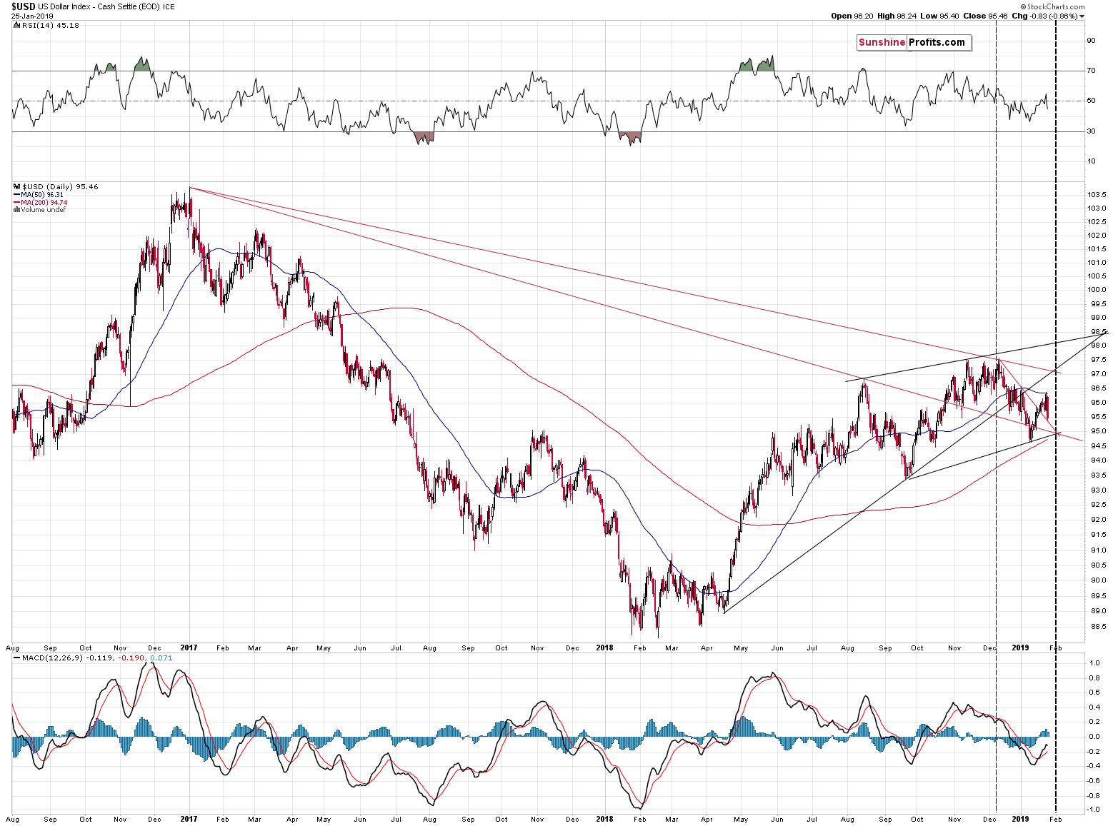Click the $USD candlestick legend icon
1118x826 pixels.
click(x=17, y=186)
